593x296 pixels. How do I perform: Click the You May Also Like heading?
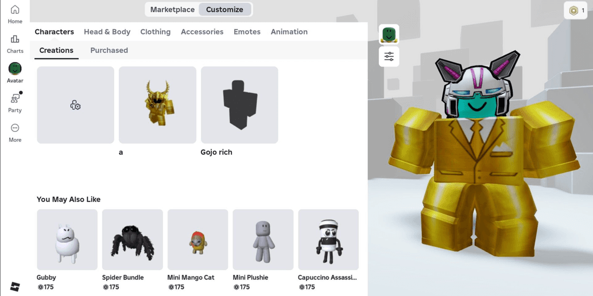click(x=68, y=199)
